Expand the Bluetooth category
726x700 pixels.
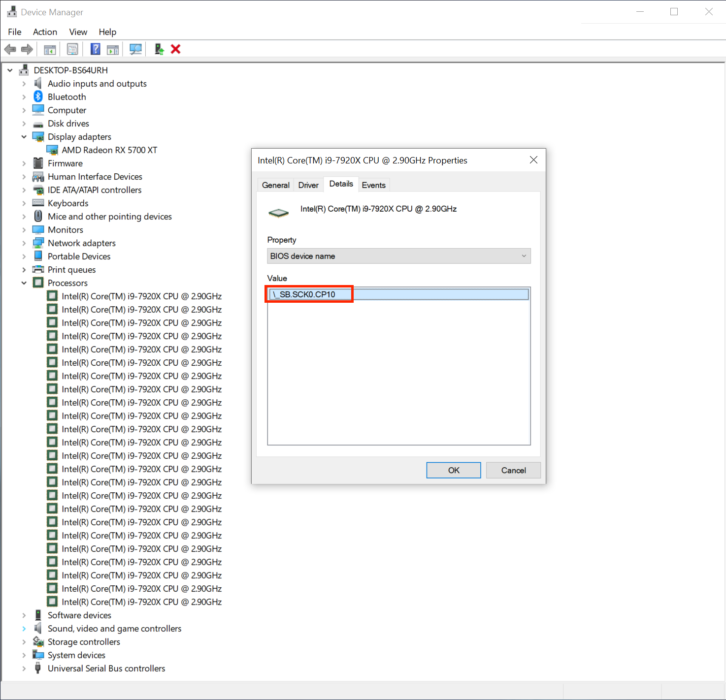24,97
